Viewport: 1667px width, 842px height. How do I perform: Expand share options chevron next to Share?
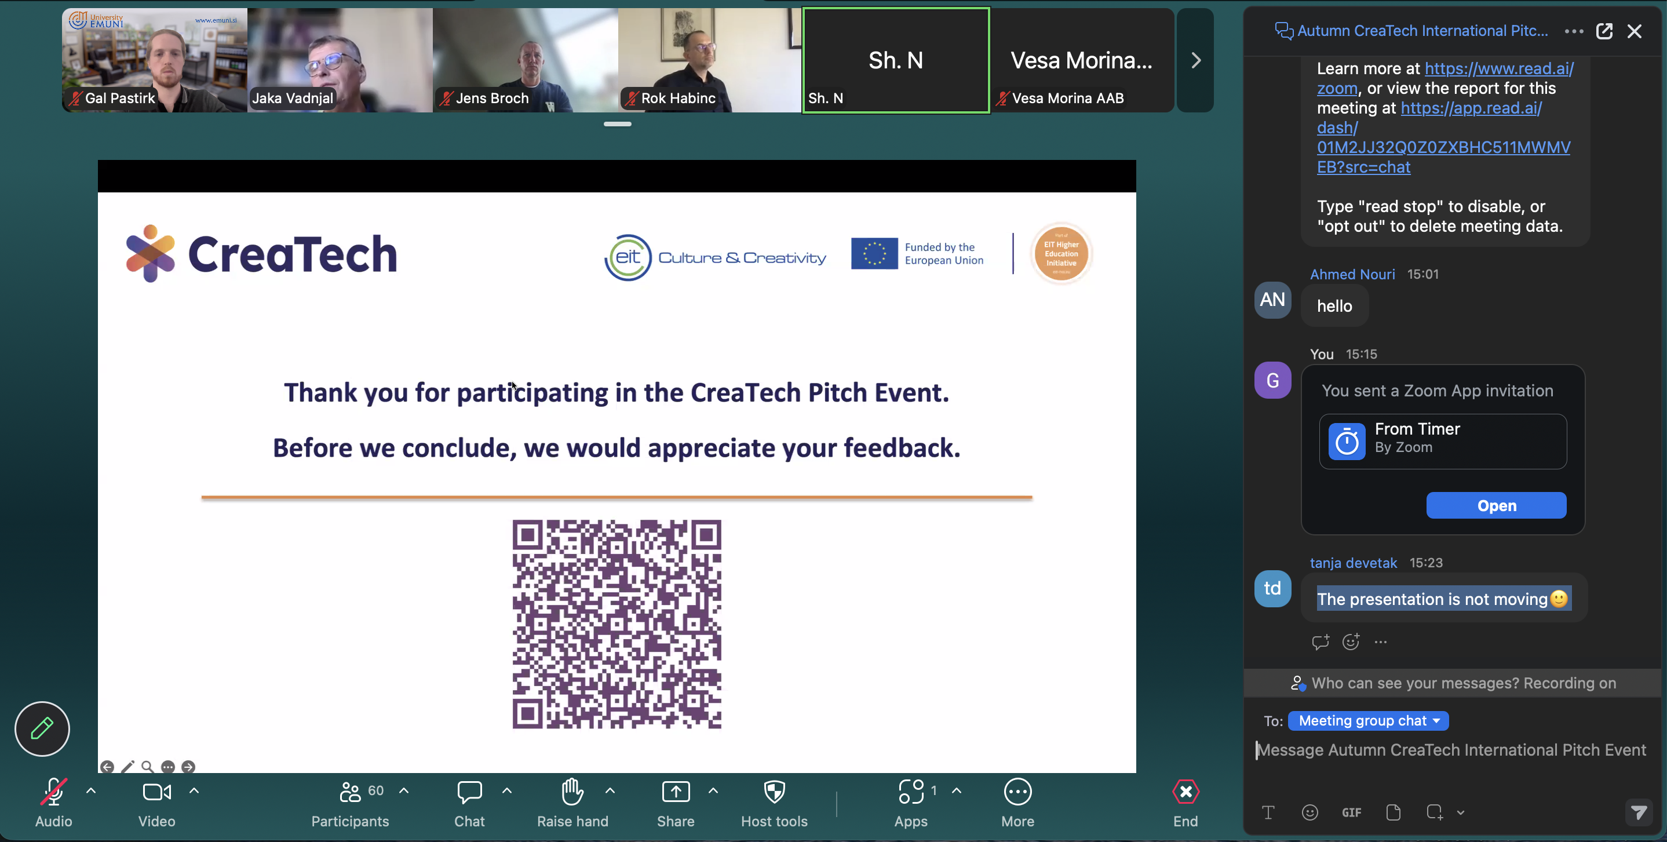pos(713,791)
